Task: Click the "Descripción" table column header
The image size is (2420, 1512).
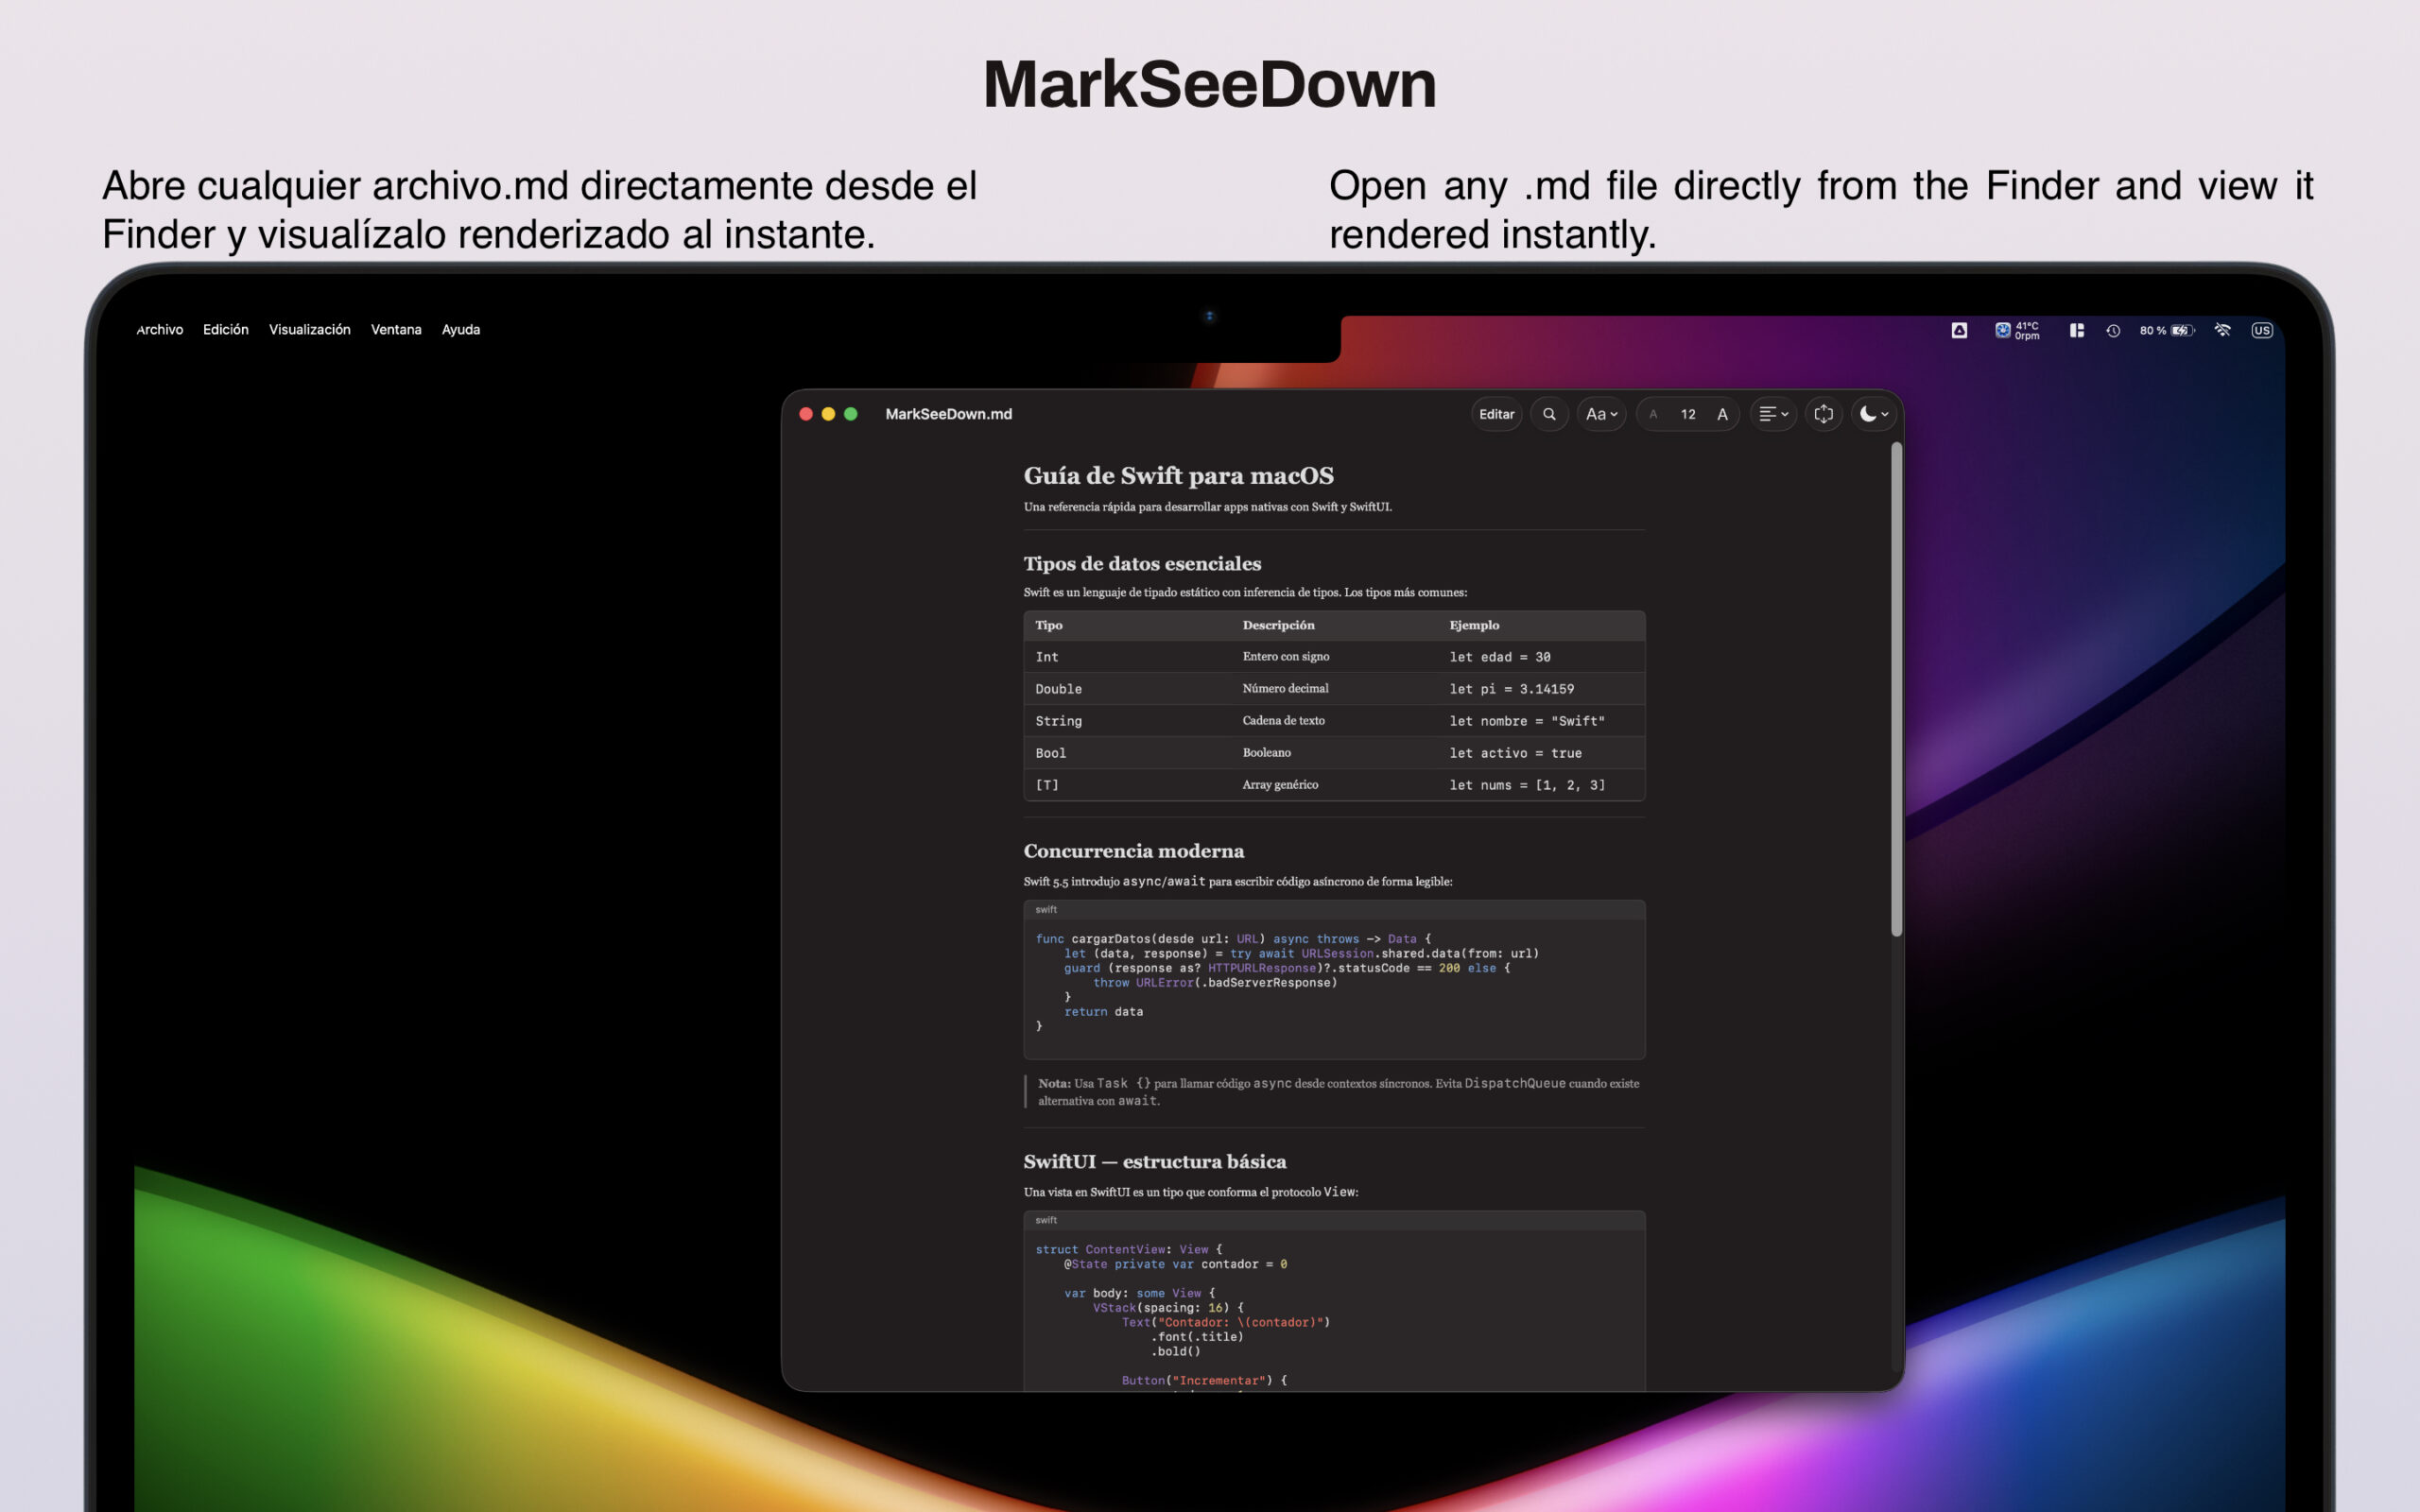Action: pos(1278,626)
